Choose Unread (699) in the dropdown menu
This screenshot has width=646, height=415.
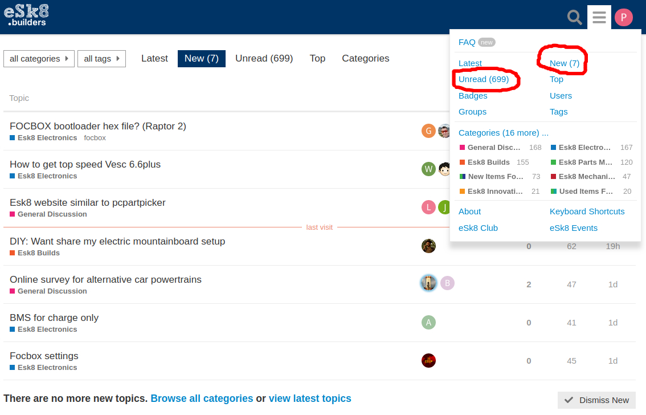484,79
